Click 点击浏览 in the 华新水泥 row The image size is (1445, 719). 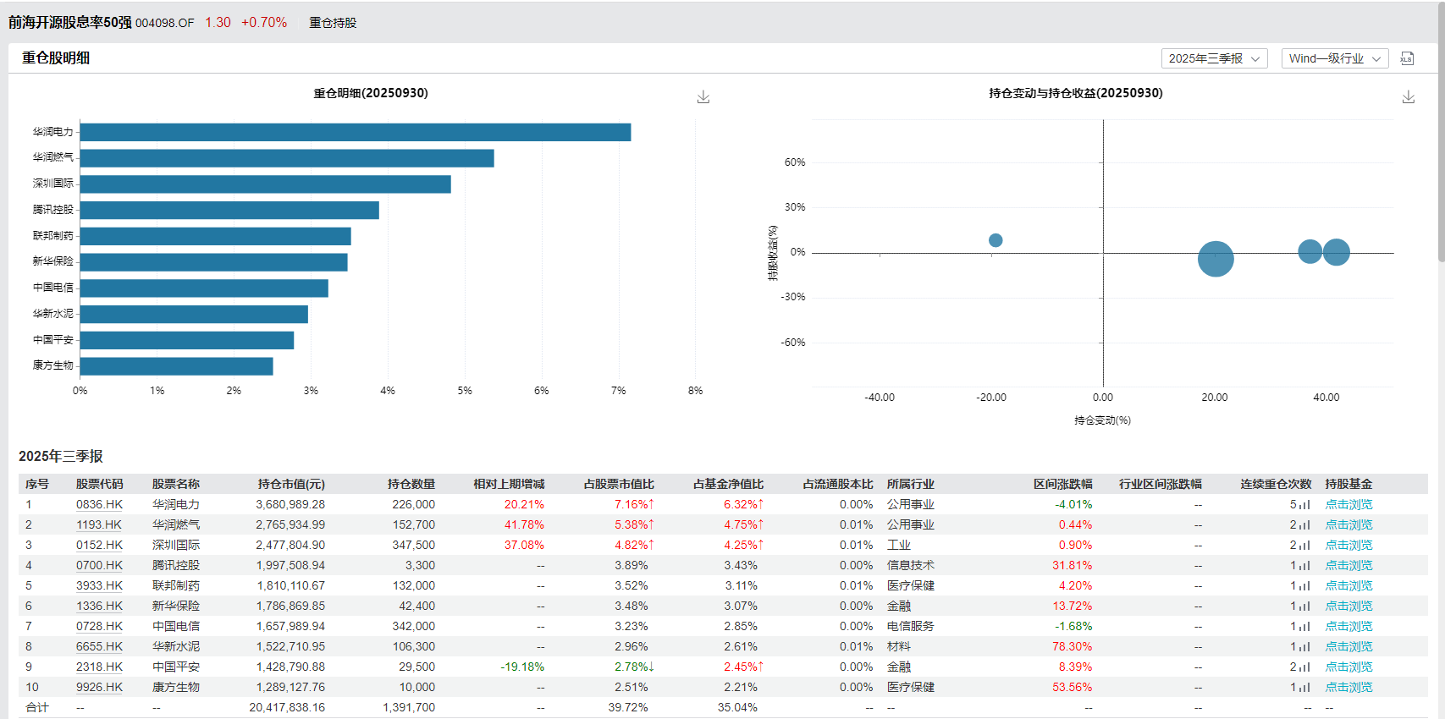point(1348,647)
